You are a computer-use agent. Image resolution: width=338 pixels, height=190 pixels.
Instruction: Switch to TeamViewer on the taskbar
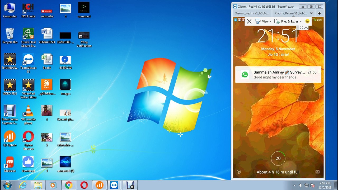pyautogui.click(x=115, y=185)
